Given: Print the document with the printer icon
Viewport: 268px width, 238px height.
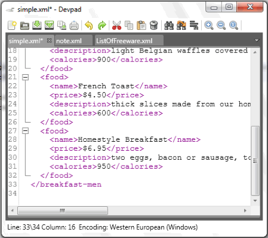Looking at the screenshot, I should (x=74, y=26).
